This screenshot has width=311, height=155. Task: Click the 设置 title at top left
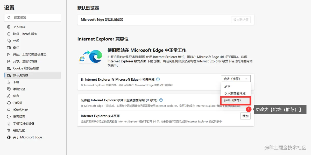point(9,8)
